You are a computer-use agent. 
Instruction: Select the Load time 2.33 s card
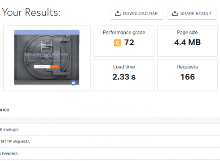pos(124,75)
